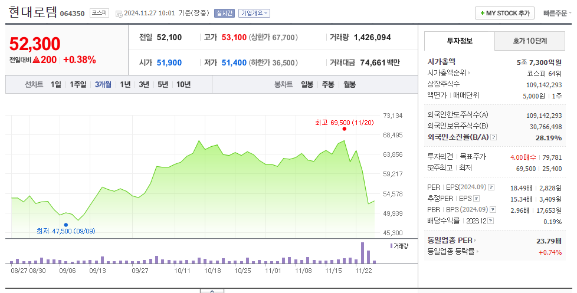Open help icon beside 추정PER EPS
577x293 pixels.
pos(476,199)
